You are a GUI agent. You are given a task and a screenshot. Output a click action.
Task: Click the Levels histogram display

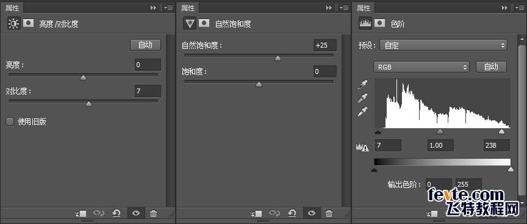(442, 103)
